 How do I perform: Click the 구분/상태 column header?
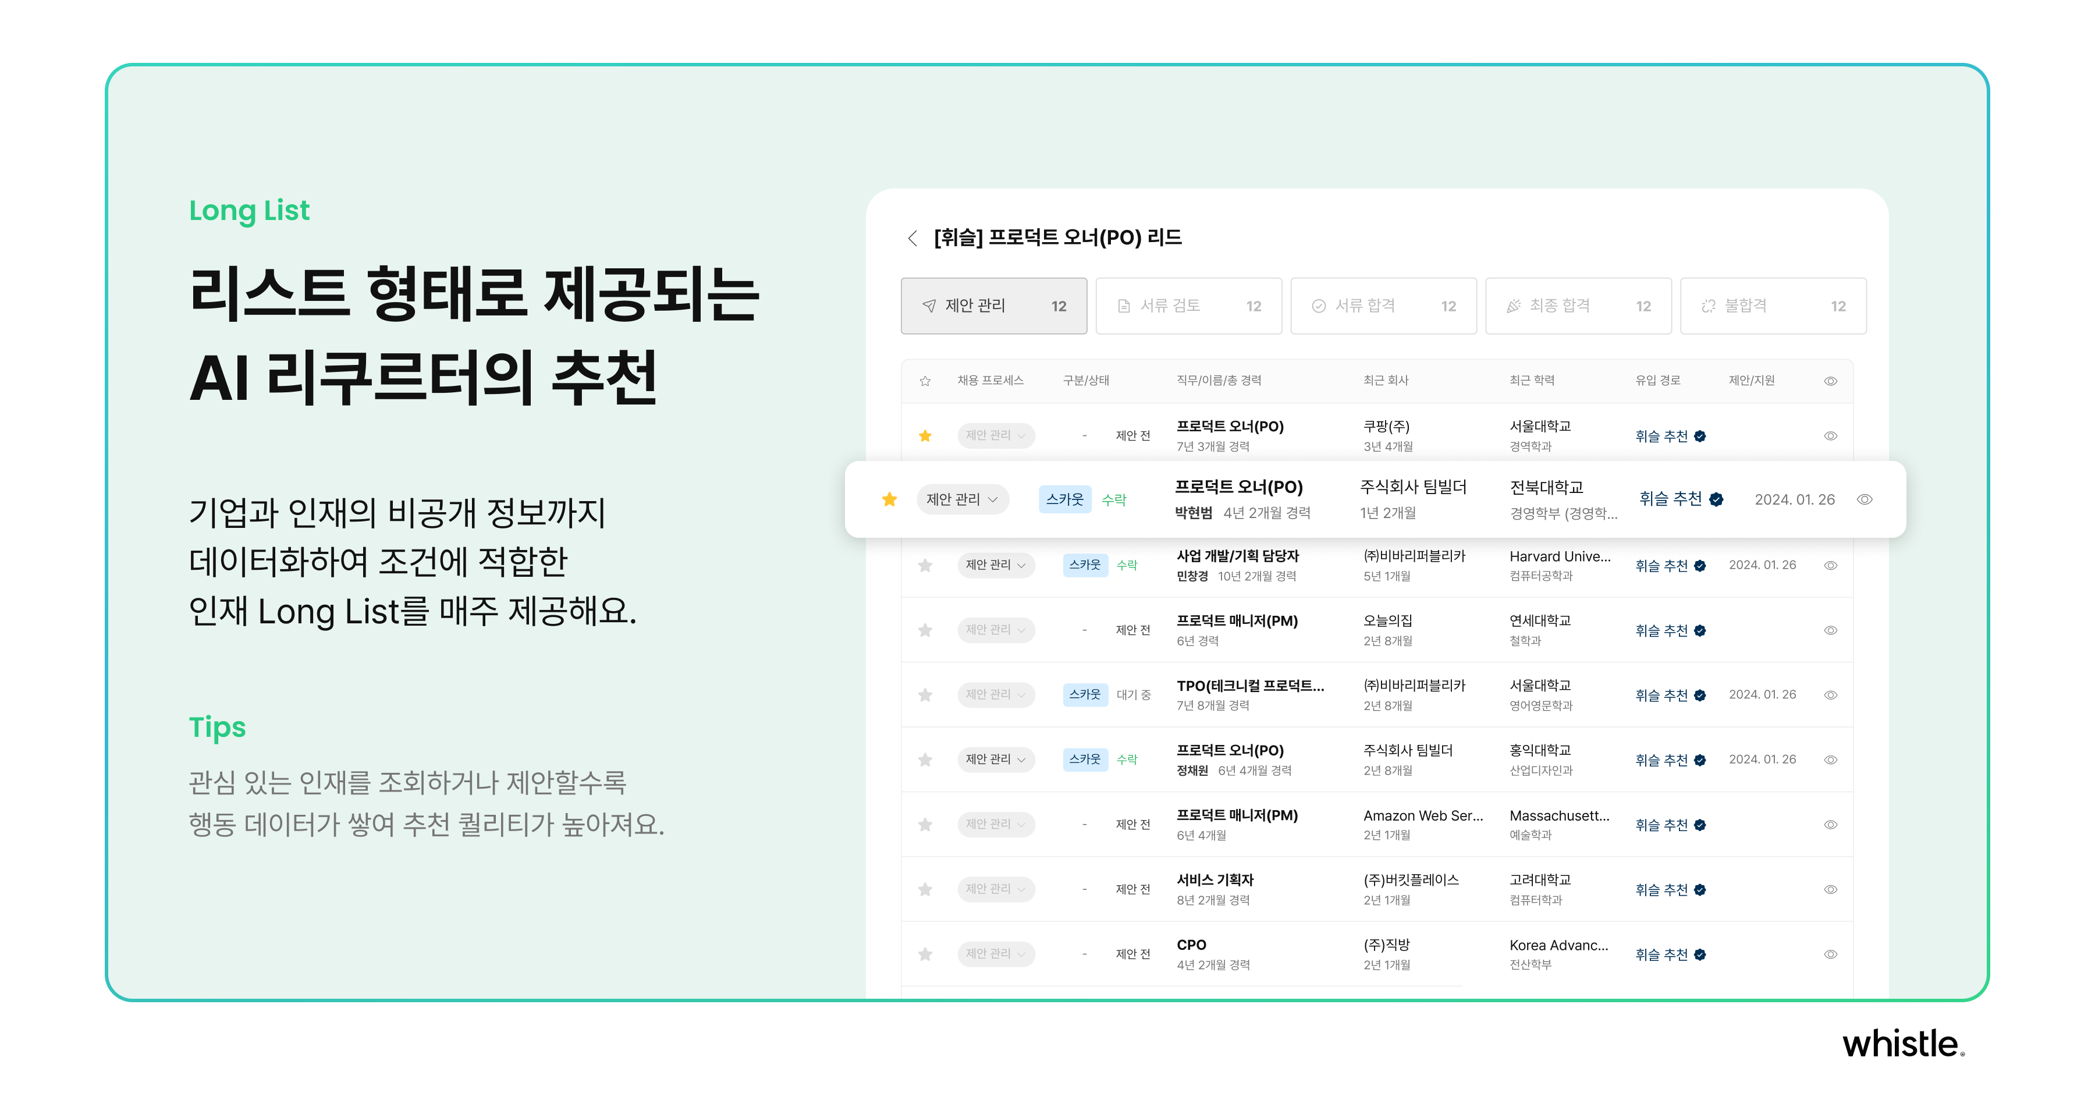coord(1086,381)
